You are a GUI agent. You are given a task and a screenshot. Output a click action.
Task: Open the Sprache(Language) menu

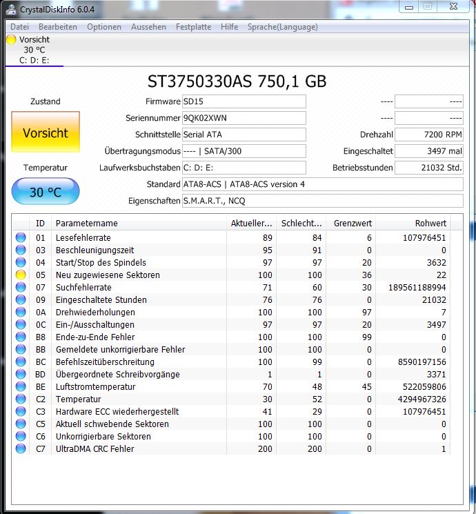point(283,27)
